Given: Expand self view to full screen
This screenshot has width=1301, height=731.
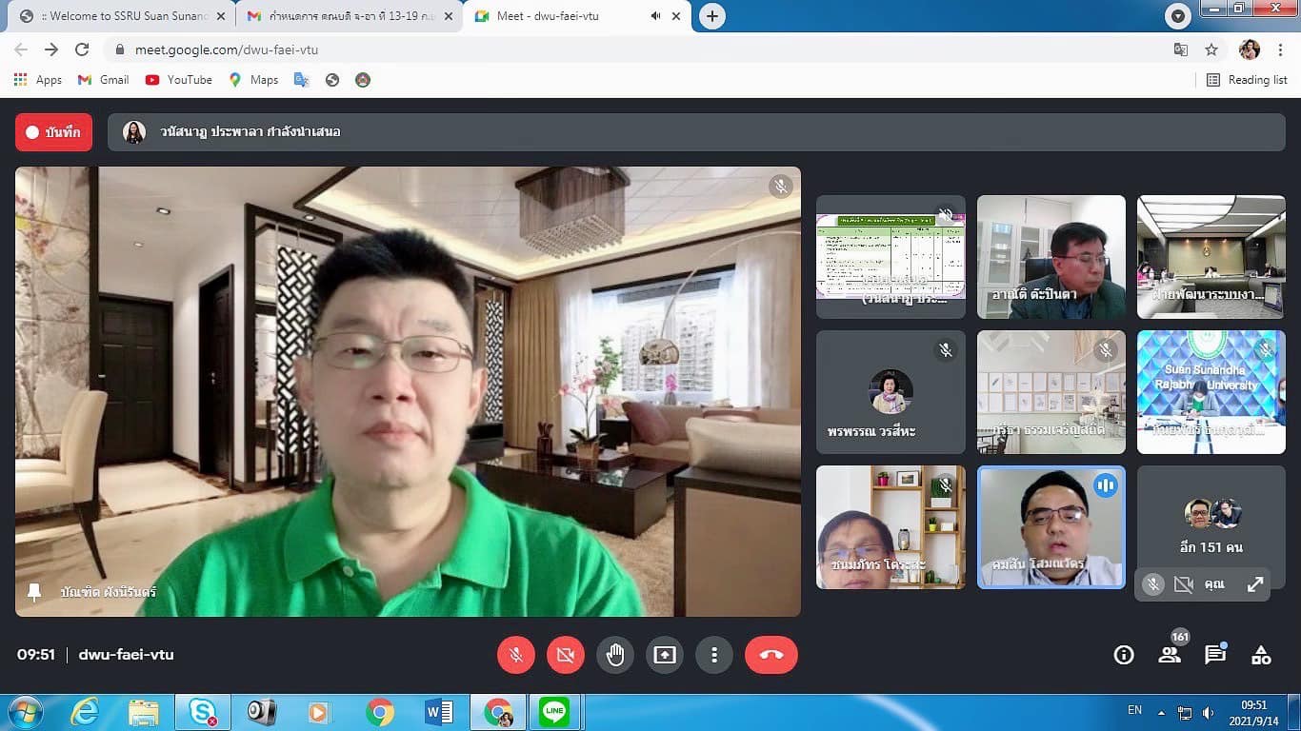Looking at the screenshot, I should (x=1255, y=585).
